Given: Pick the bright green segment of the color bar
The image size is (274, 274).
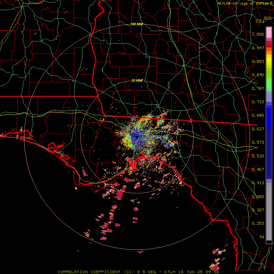Looking at the screenshot, I should click(269, 83).
